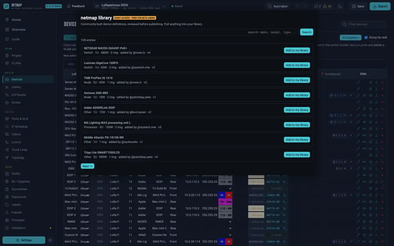Viewport: 394px width, 246px height.
Task: Click download icon on Custom N row
Action: point(377,235)
